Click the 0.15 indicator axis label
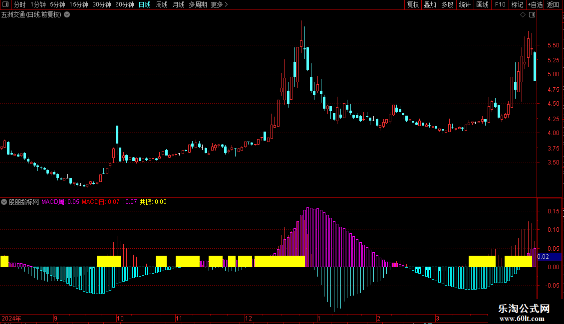Image resolution: width=564 pixels, height=324 pixels. click(553, 211)
